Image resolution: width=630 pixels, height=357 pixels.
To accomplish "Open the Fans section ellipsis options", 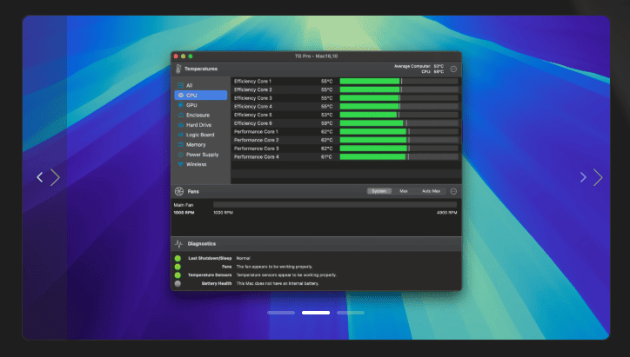I will 453,191.
